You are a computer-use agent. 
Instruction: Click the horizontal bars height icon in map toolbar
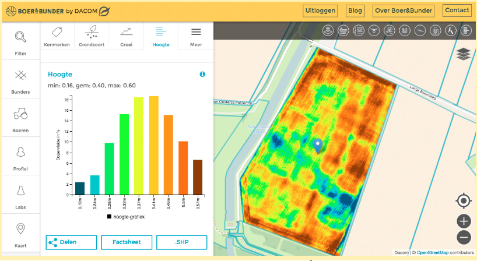[x=466, y=30]
